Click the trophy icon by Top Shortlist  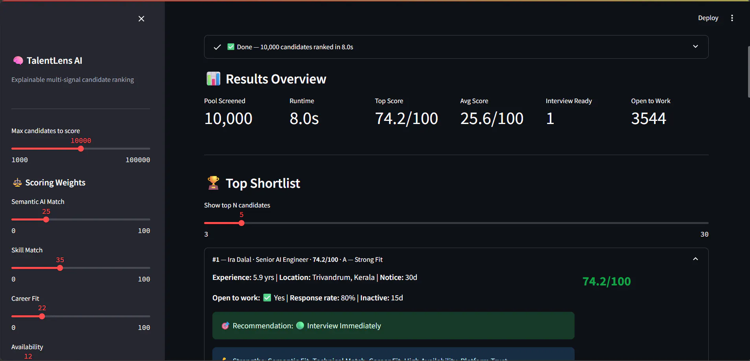[x=213, y=183]
